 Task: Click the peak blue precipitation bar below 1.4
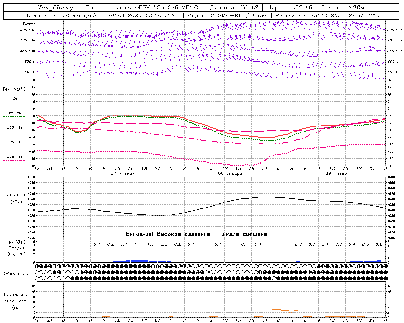tap(137, 261)
